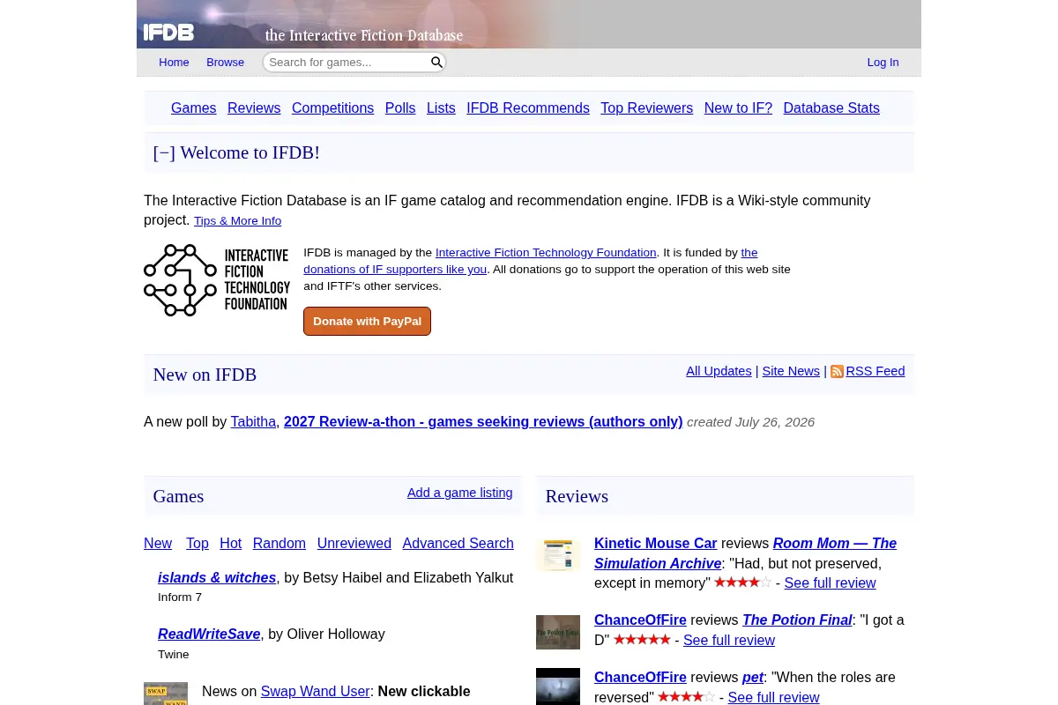Open islands & witches game page
Screen dimensions: 1058x705
pos(217,578)
